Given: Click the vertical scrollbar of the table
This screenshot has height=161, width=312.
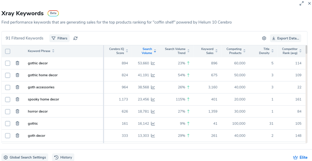Looking at the screenshot, I should click(306, 50).
